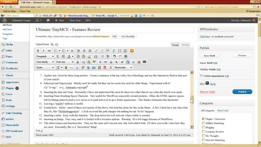
Task: Click the Justify text icon
Action: (63, 56)
